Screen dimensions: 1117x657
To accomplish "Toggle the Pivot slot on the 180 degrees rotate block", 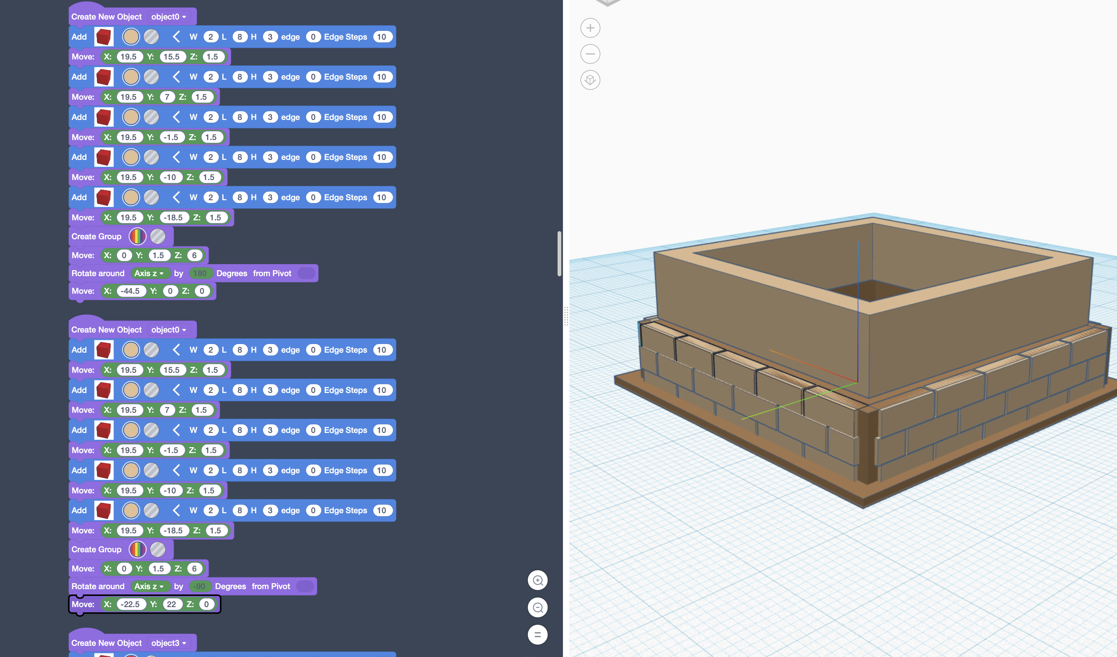I will tap(306, 273).
